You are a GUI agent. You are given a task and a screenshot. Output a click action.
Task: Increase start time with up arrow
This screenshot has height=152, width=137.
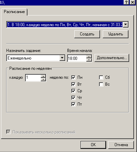pyautogui.click(x=89, y=57)
